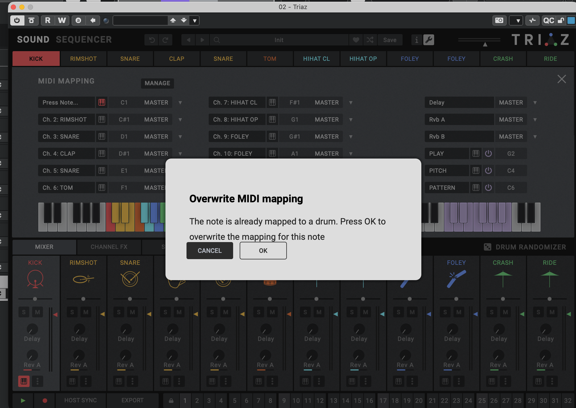This screenshot has width=576, height=408.
Task: Click the randomize preset shuffle icon
Action: click(370, 40)
